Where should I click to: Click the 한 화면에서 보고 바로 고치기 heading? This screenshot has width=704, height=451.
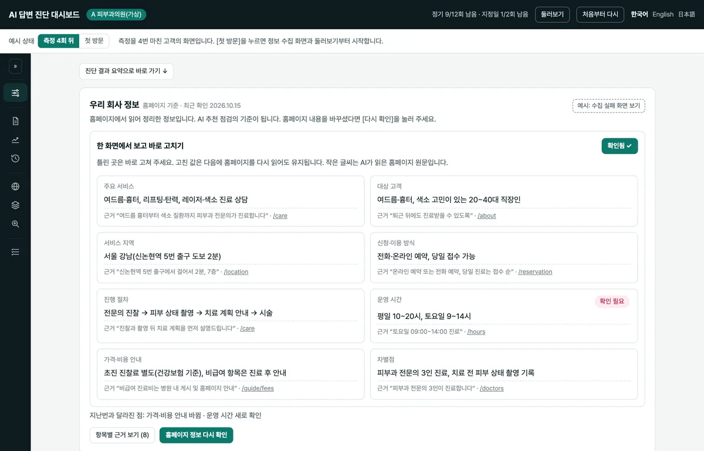140,146
